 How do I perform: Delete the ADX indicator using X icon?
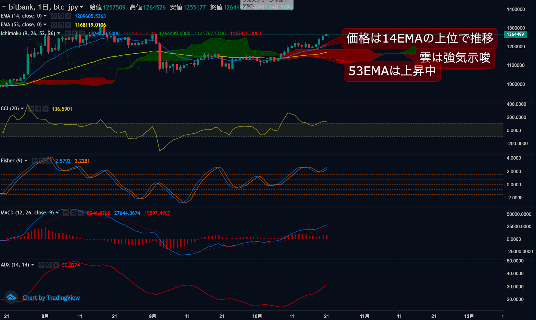(56, 265)
